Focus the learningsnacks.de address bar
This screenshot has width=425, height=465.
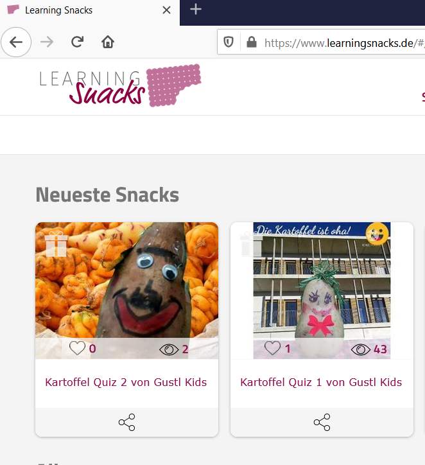click(344, 43)
